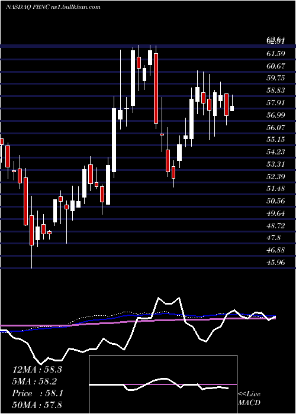Click the Price : 58.1 readout
Image resolution: width=296 pixels, height=414 pixels.
tap(37, 393)
